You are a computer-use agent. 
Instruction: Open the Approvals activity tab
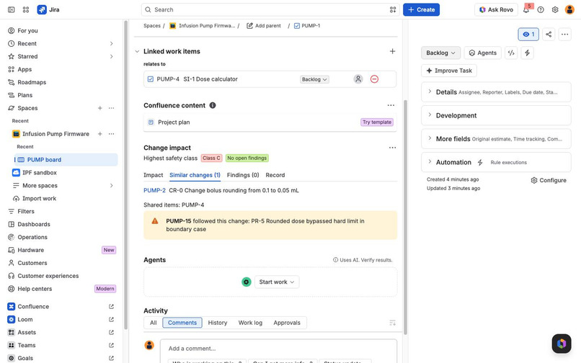[287, 323]
